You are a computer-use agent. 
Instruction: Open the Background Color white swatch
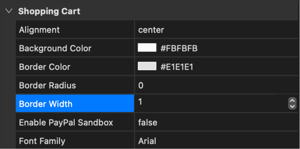[147, 48]
